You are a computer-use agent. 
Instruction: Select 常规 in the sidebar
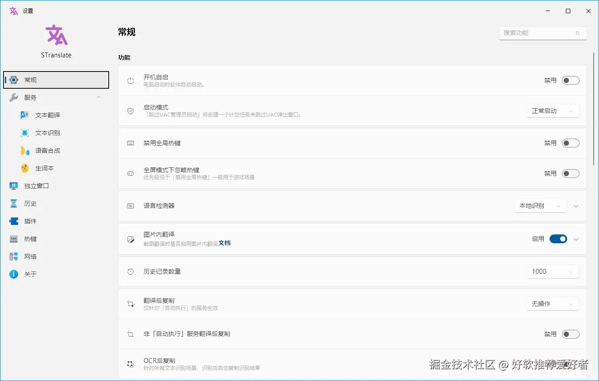[x=56, y=80]
